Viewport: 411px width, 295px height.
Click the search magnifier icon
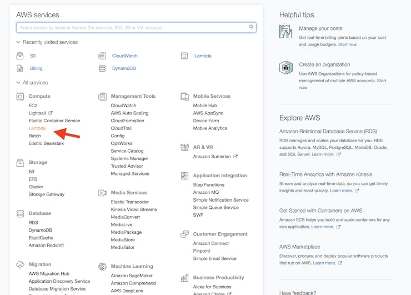pos(251,27)
